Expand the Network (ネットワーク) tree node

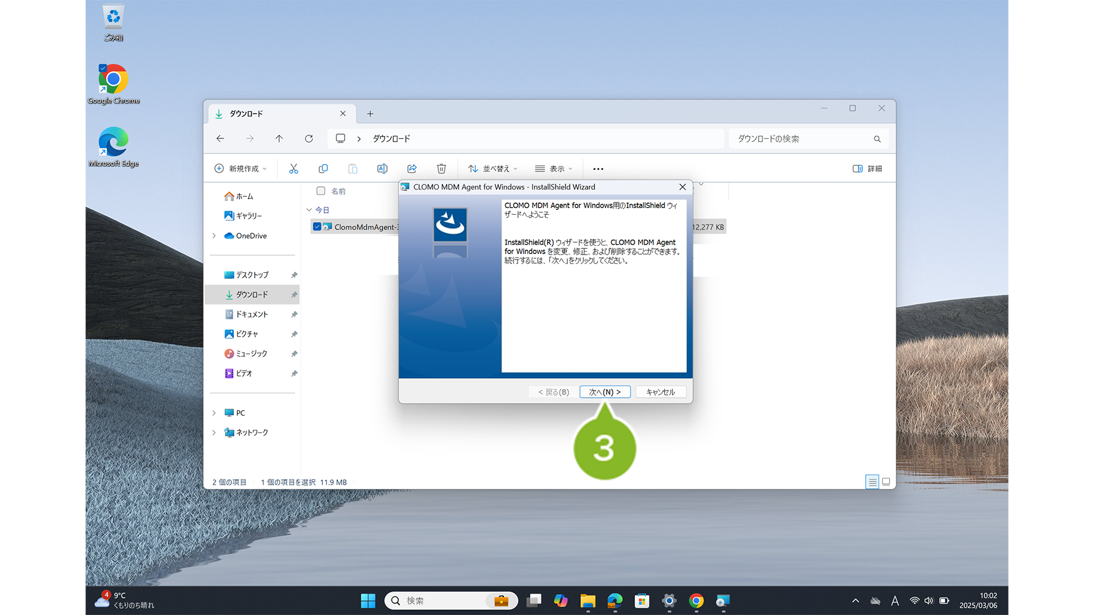click(x=214, y=432)
